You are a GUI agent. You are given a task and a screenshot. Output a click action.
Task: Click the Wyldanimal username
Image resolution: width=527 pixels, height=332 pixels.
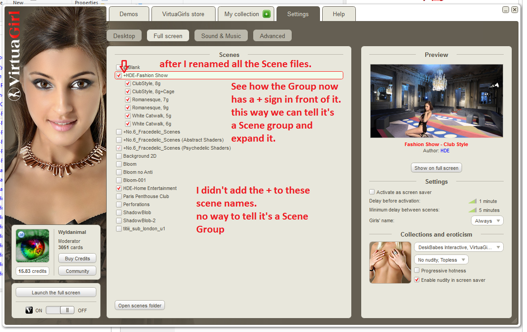click(72, 232)
